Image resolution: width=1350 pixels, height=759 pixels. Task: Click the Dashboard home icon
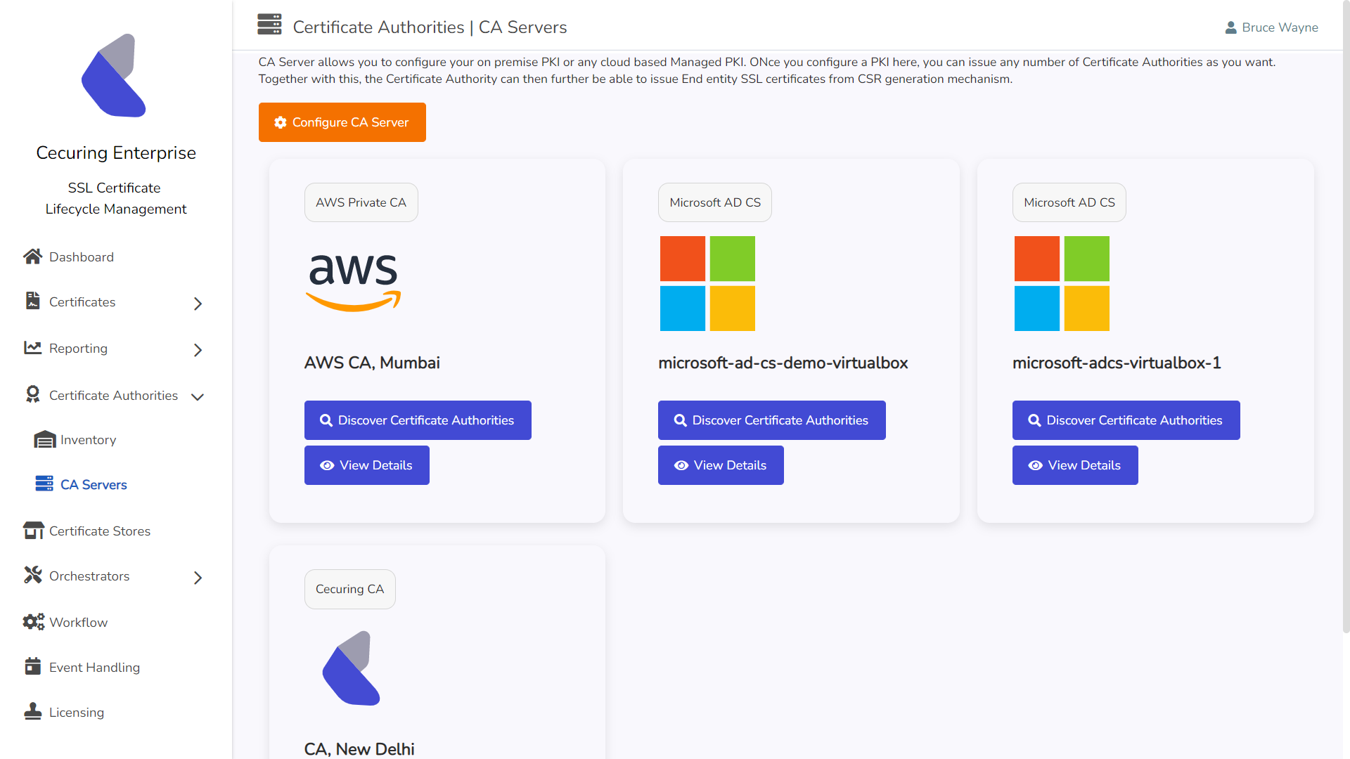pyautogui.click(x=32, y=257)
